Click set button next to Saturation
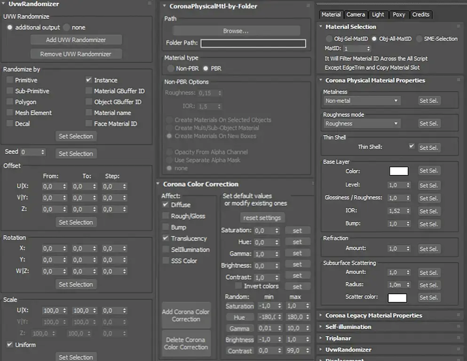This screenshot has height=361, width=467. 297,231
